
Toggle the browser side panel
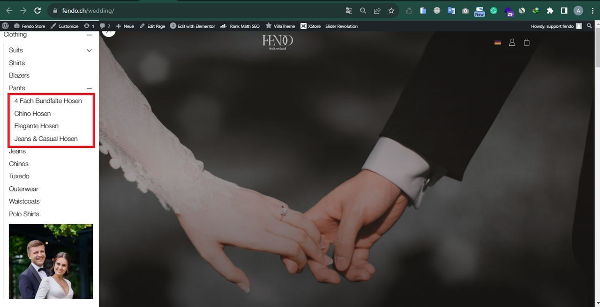[x=564, y=10]
